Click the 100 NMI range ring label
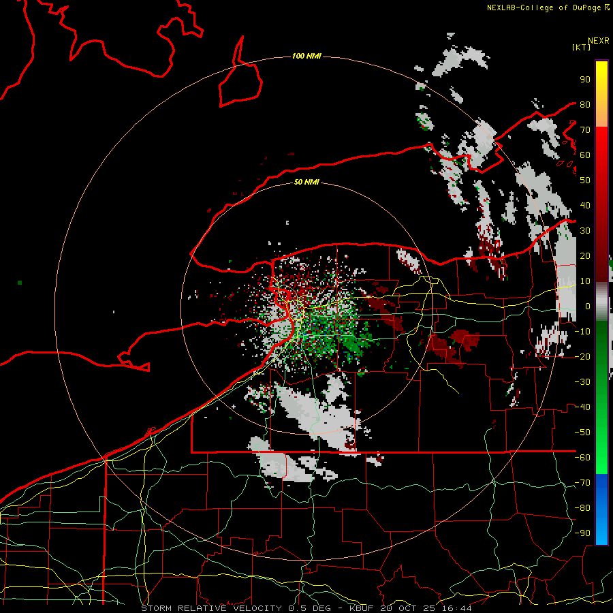The image size is (613, 613). (x=306, y=56)
